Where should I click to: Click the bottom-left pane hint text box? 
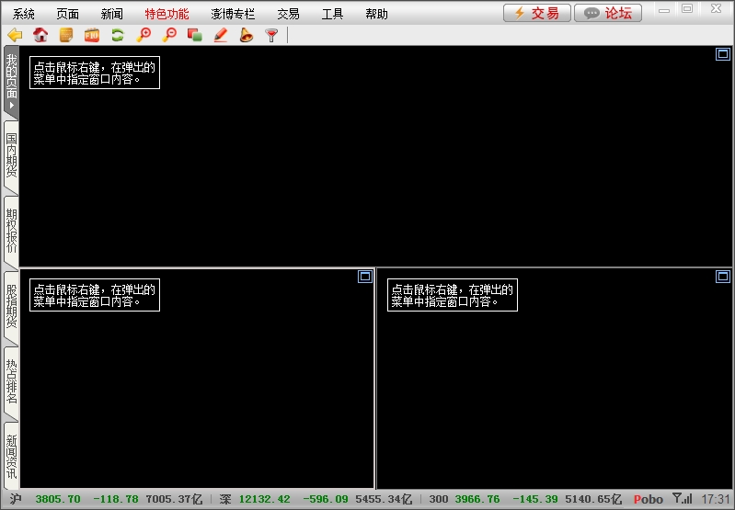pos(95,295)
